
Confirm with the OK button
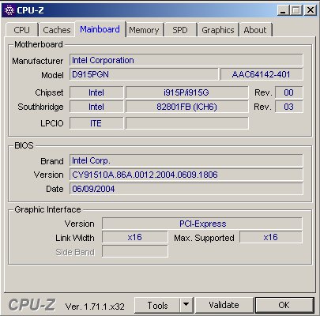click(x=284, y=305)
